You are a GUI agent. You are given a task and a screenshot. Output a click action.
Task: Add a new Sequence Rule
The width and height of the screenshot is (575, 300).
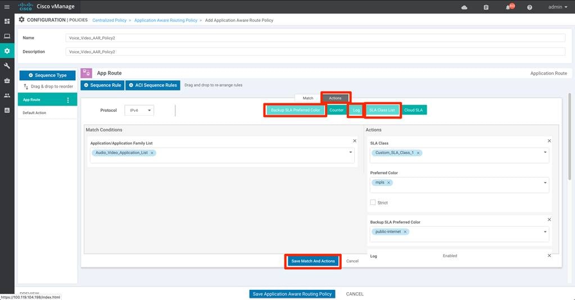click(102, 85)
